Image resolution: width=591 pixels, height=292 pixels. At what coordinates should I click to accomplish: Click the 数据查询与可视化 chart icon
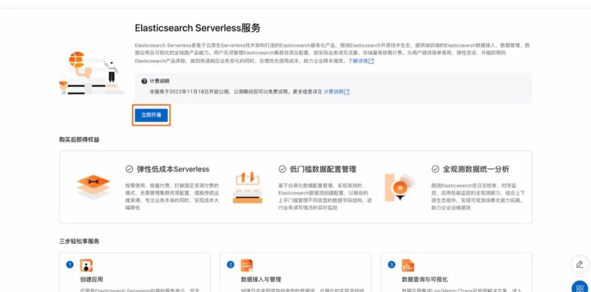(408, 265)
